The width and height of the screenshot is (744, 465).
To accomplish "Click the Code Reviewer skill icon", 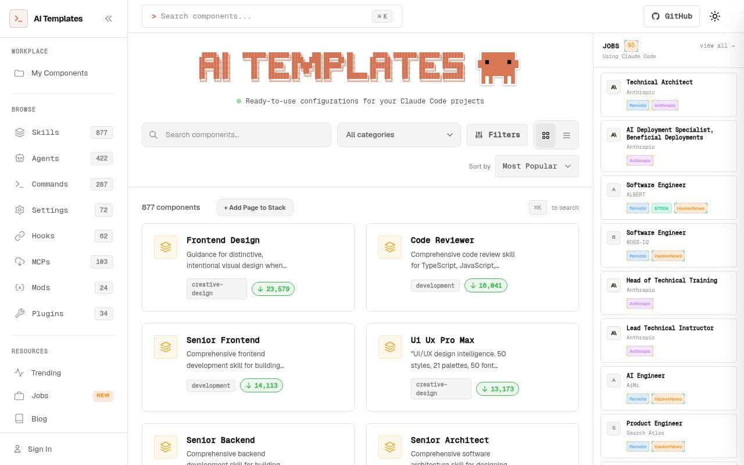I will [x=390, y=247].
